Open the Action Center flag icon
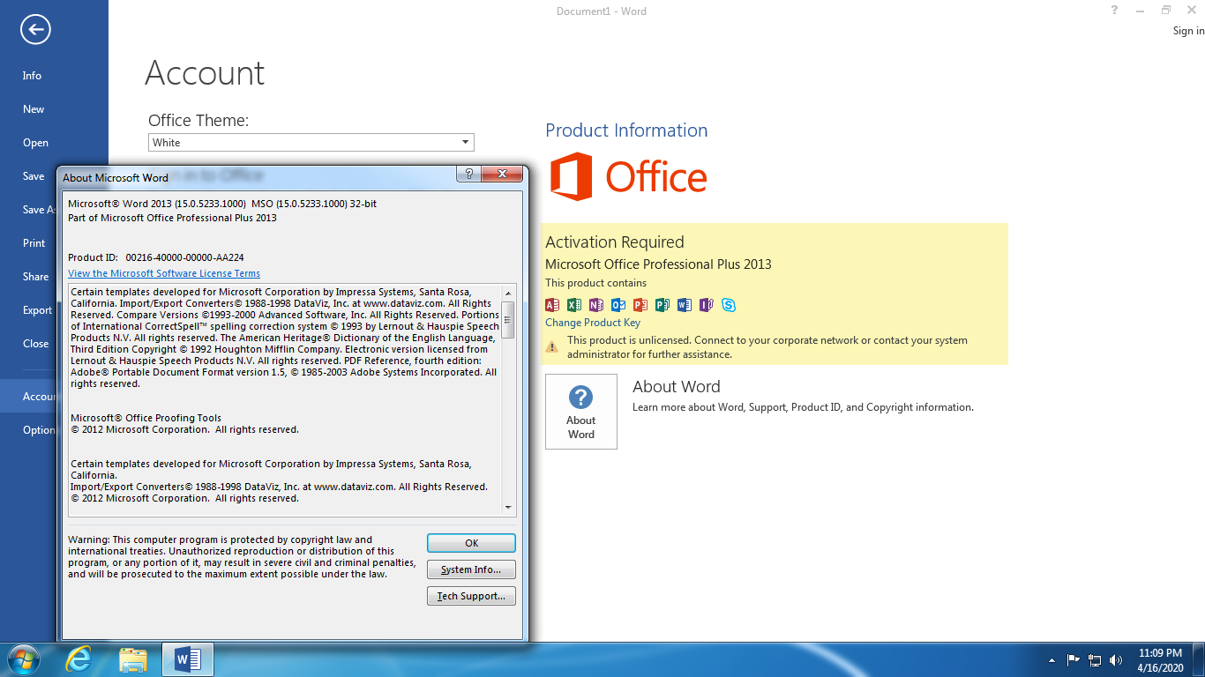Image resolution: width=1205 pixels, height=677 pixels. (1074, 659)
